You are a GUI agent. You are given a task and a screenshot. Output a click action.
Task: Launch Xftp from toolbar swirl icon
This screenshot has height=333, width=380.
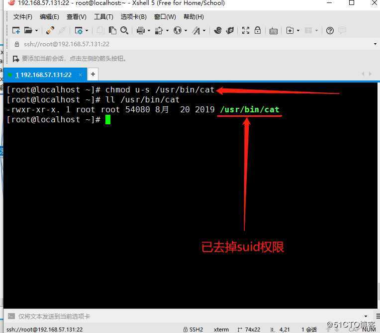pyautogui.click(x=218, y=30)
